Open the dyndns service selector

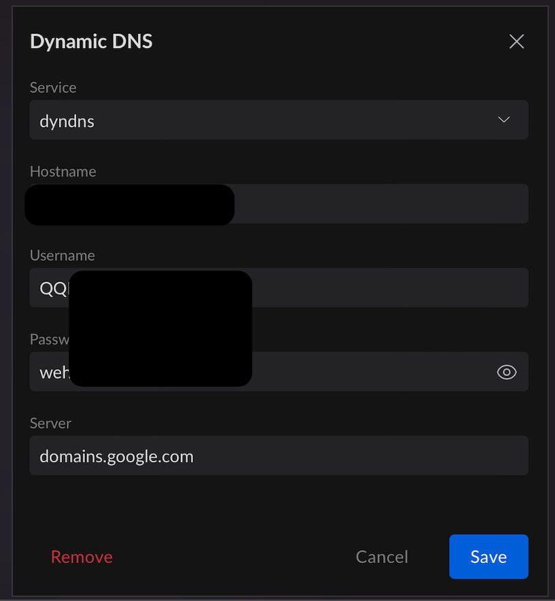click(x=272, y=120)
